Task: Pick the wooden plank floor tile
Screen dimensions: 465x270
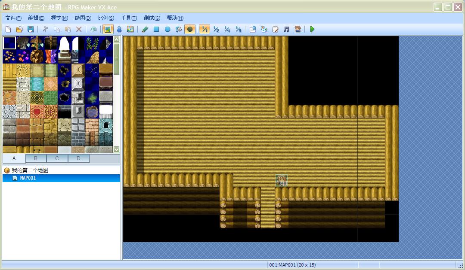Action: point(9,70)
